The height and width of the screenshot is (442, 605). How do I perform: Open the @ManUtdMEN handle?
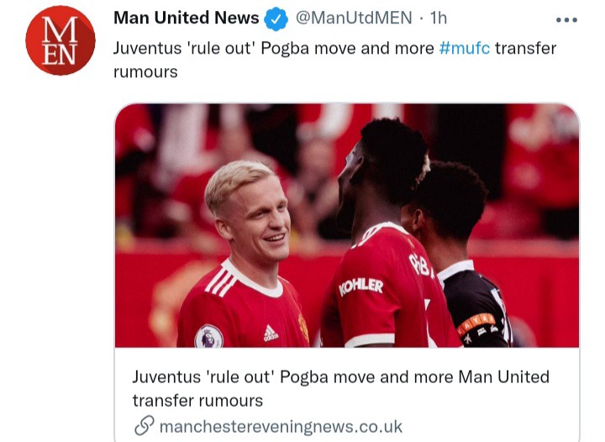[x=354, y=18]
